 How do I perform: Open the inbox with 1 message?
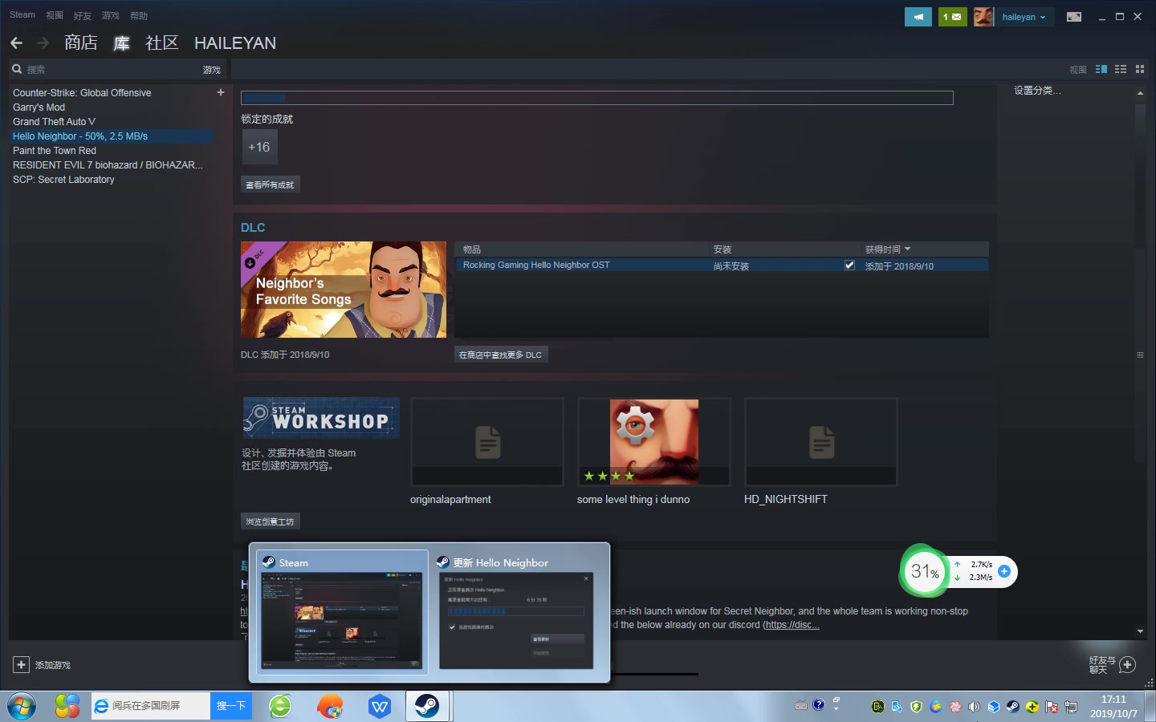[x=952, y=17]
